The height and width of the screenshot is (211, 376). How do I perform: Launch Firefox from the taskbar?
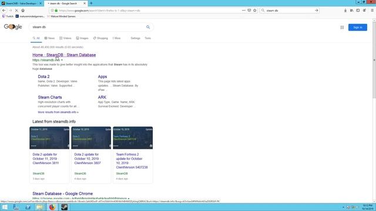click(52, 207)
